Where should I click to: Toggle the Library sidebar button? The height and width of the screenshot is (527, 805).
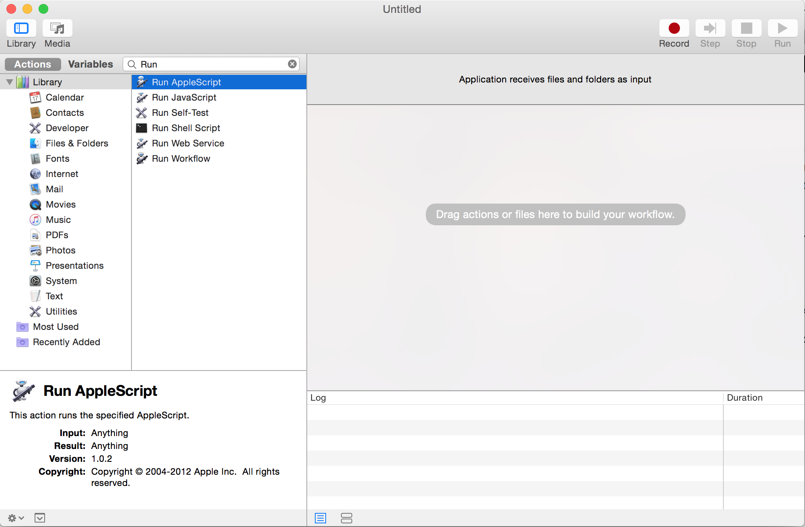click(x=21, y=29)
